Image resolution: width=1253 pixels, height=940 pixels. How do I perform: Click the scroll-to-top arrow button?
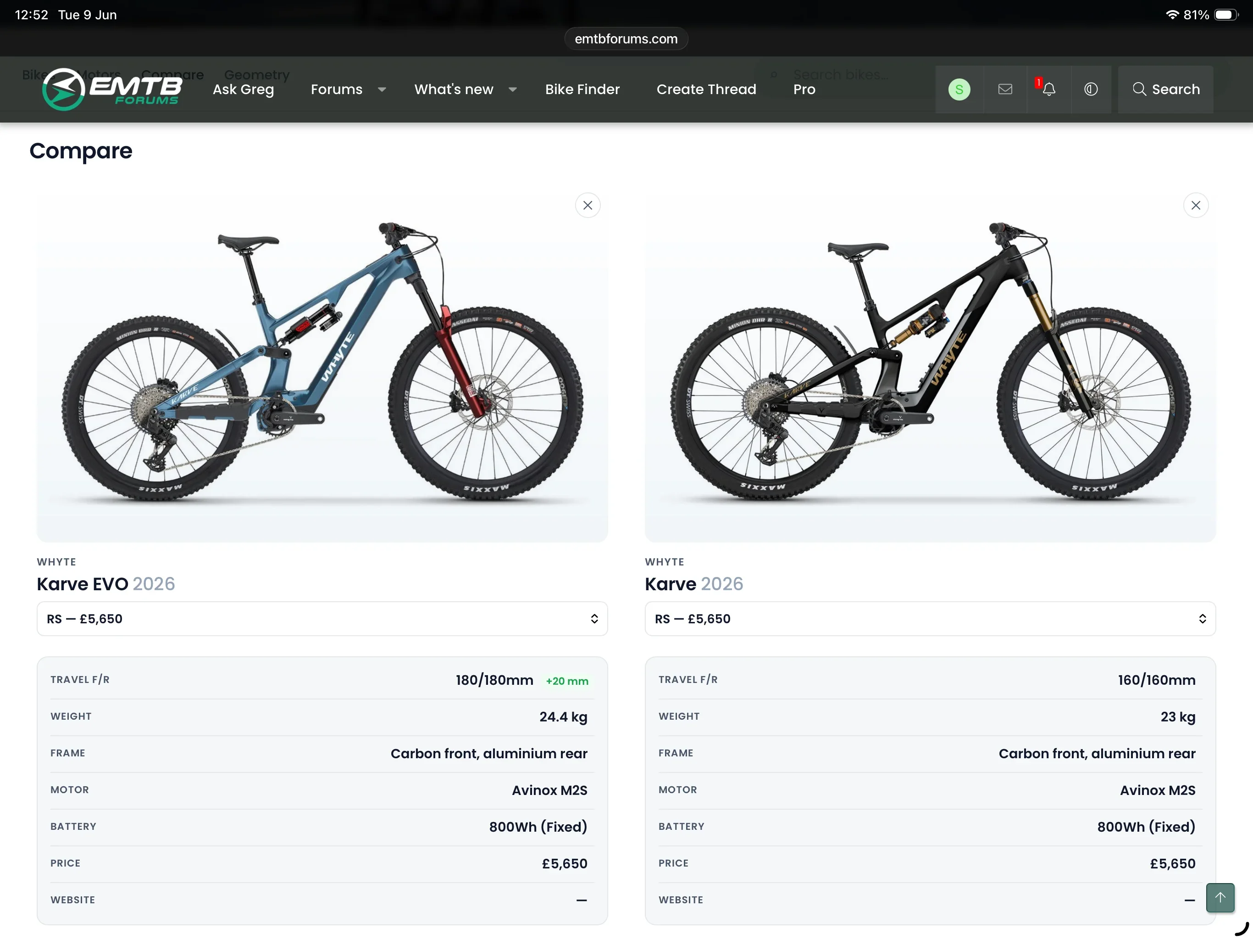1220,897
